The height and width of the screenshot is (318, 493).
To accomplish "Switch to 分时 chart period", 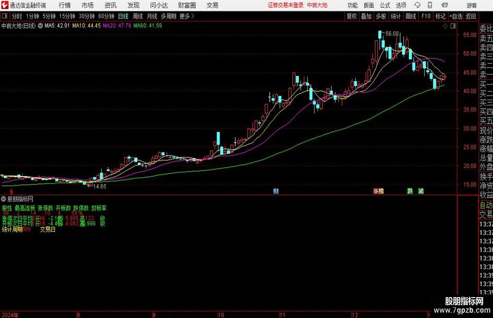I will [17, 16].
